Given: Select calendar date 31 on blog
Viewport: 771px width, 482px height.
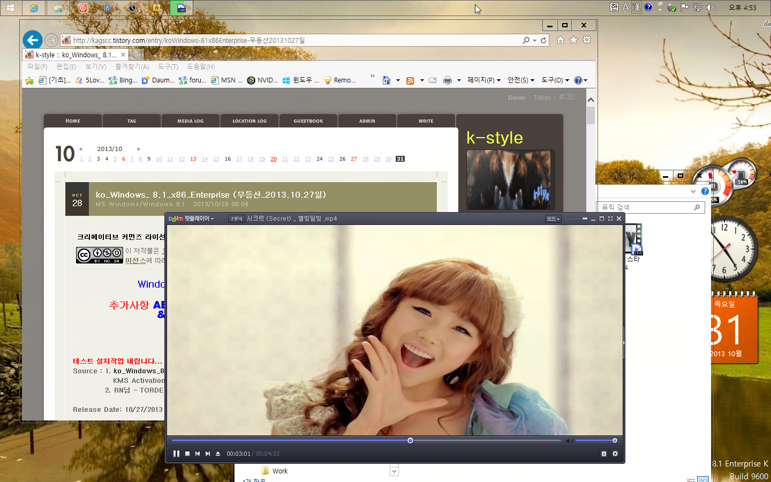Looking at the screenshot, I should tap(400, 159).
